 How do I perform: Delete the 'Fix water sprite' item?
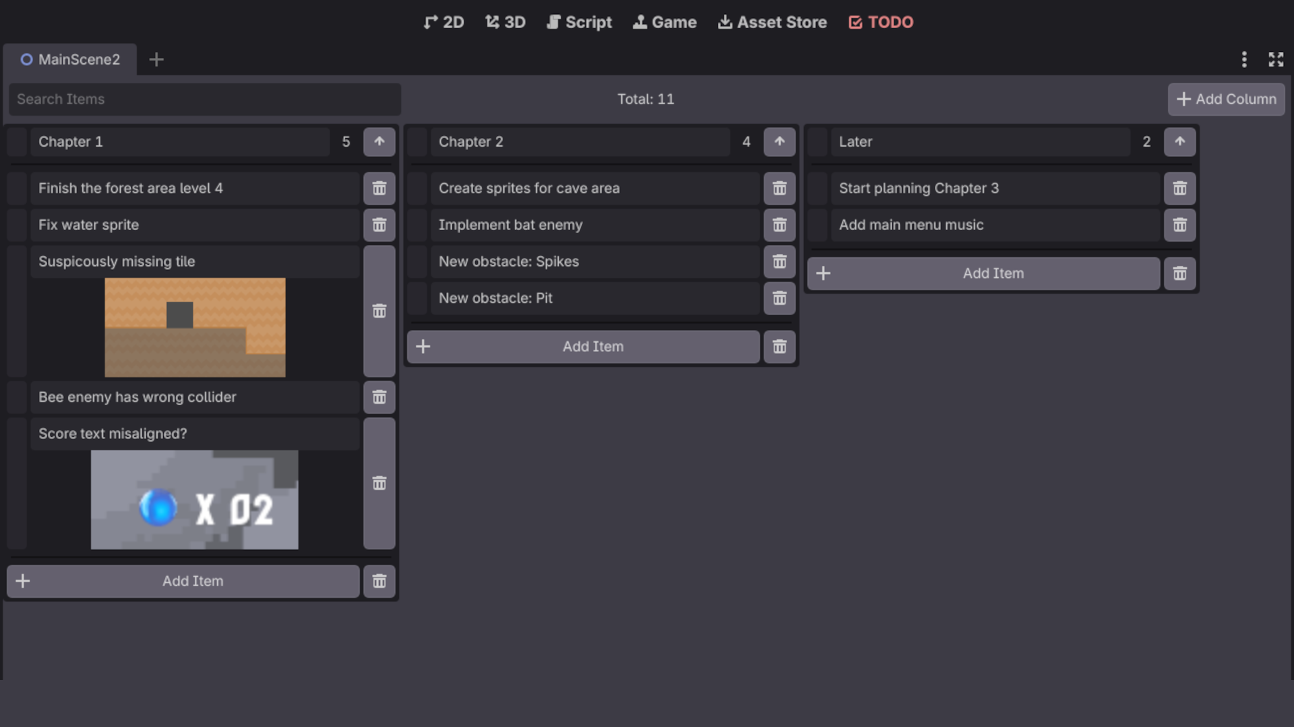click(x=379, y=225)
